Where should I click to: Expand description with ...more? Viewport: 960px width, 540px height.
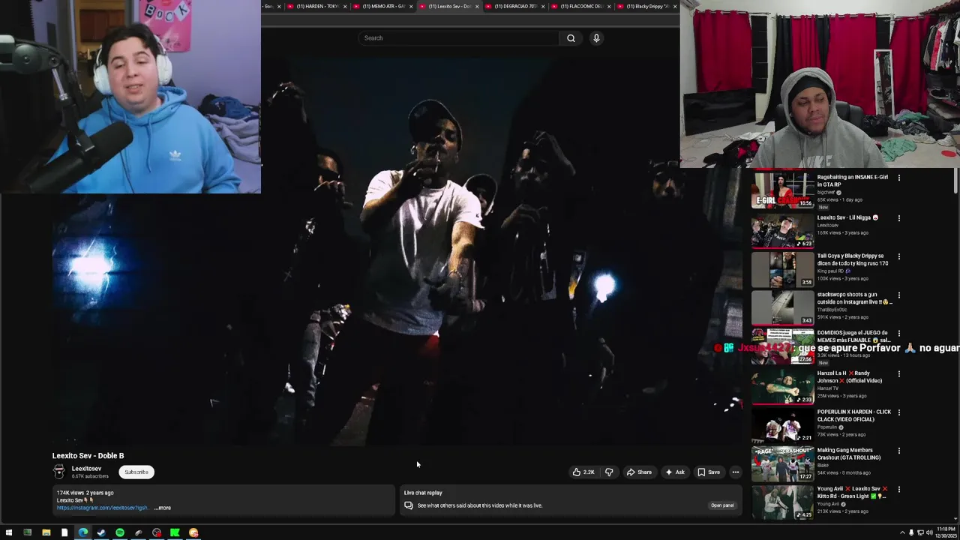pyautogui.click(x=163, y=508)
